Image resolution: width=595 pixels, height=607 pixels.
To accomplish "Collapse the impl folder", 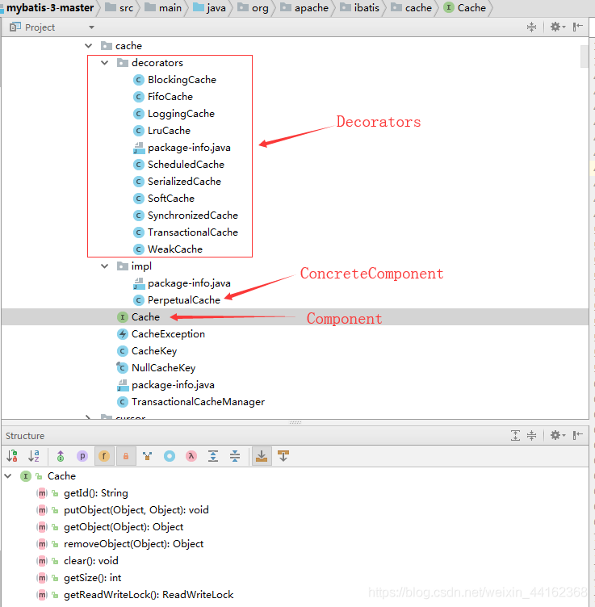I will pos(104,266).
